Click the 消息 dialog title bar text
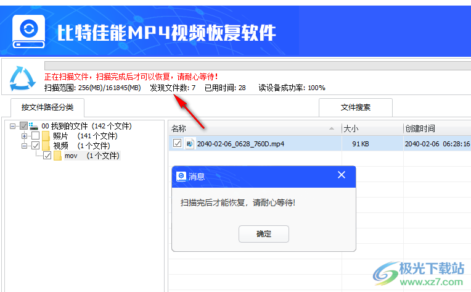The height and width of the screenshot is (292, 471). [x=197, y=177]
